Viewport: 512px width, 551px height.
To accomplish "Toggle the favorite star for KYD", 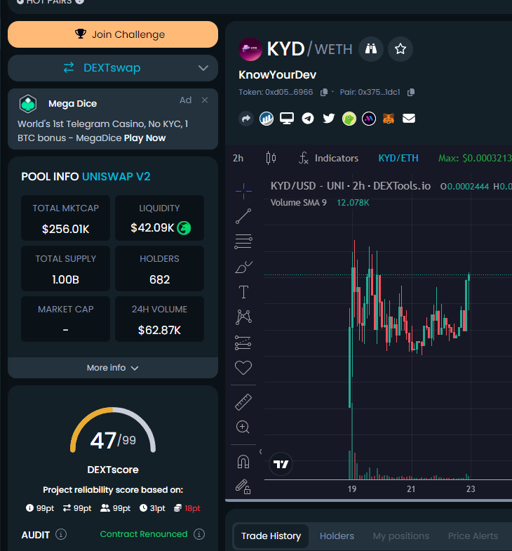I will point(400,49).
